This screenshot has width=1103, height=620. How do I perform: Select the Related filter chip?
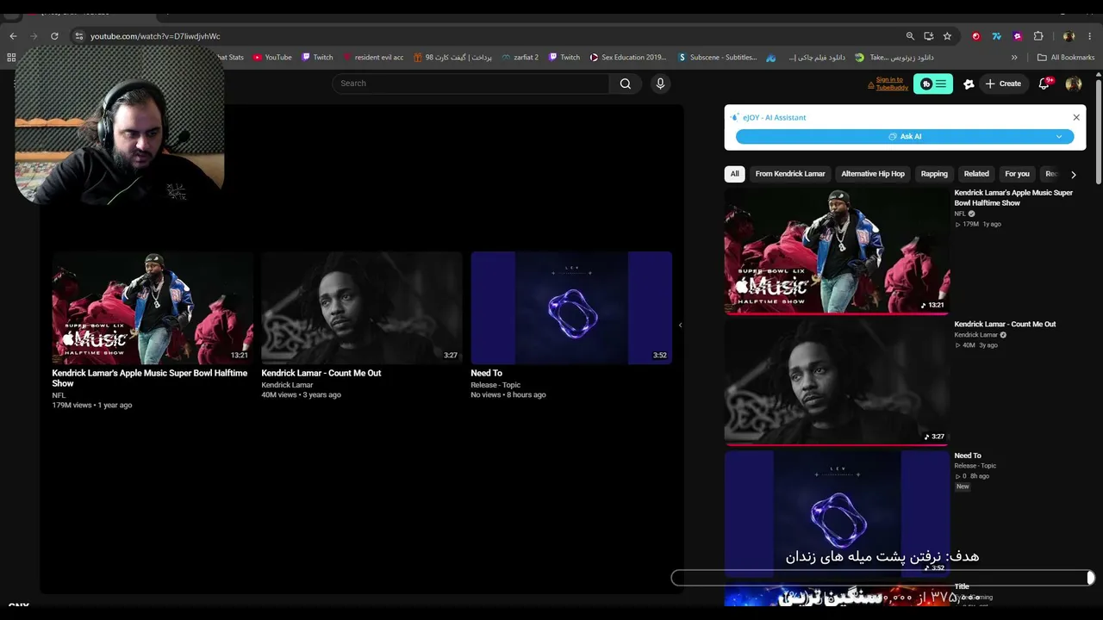(x=976, y=174)
